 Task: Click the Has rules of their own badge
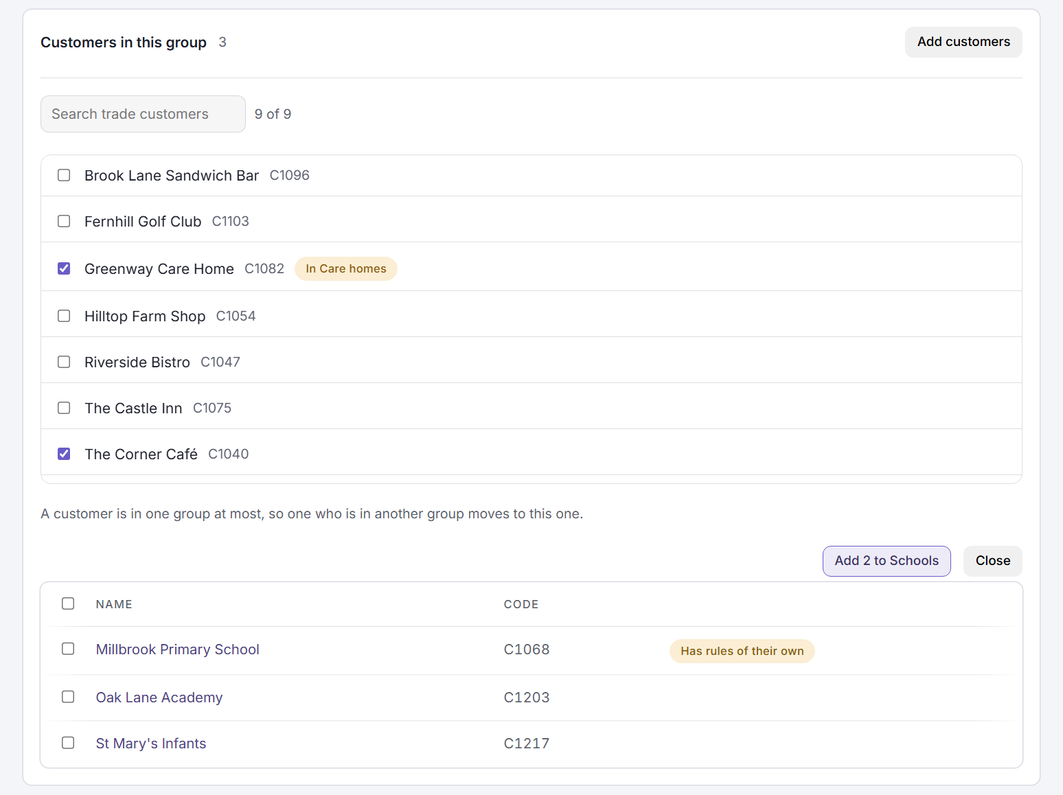point(742,651)
